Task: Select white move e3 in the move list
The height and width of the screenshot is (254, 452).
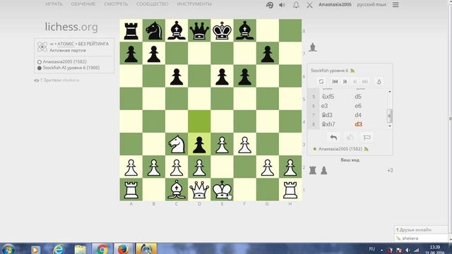Action: click(x=325, y=106)
